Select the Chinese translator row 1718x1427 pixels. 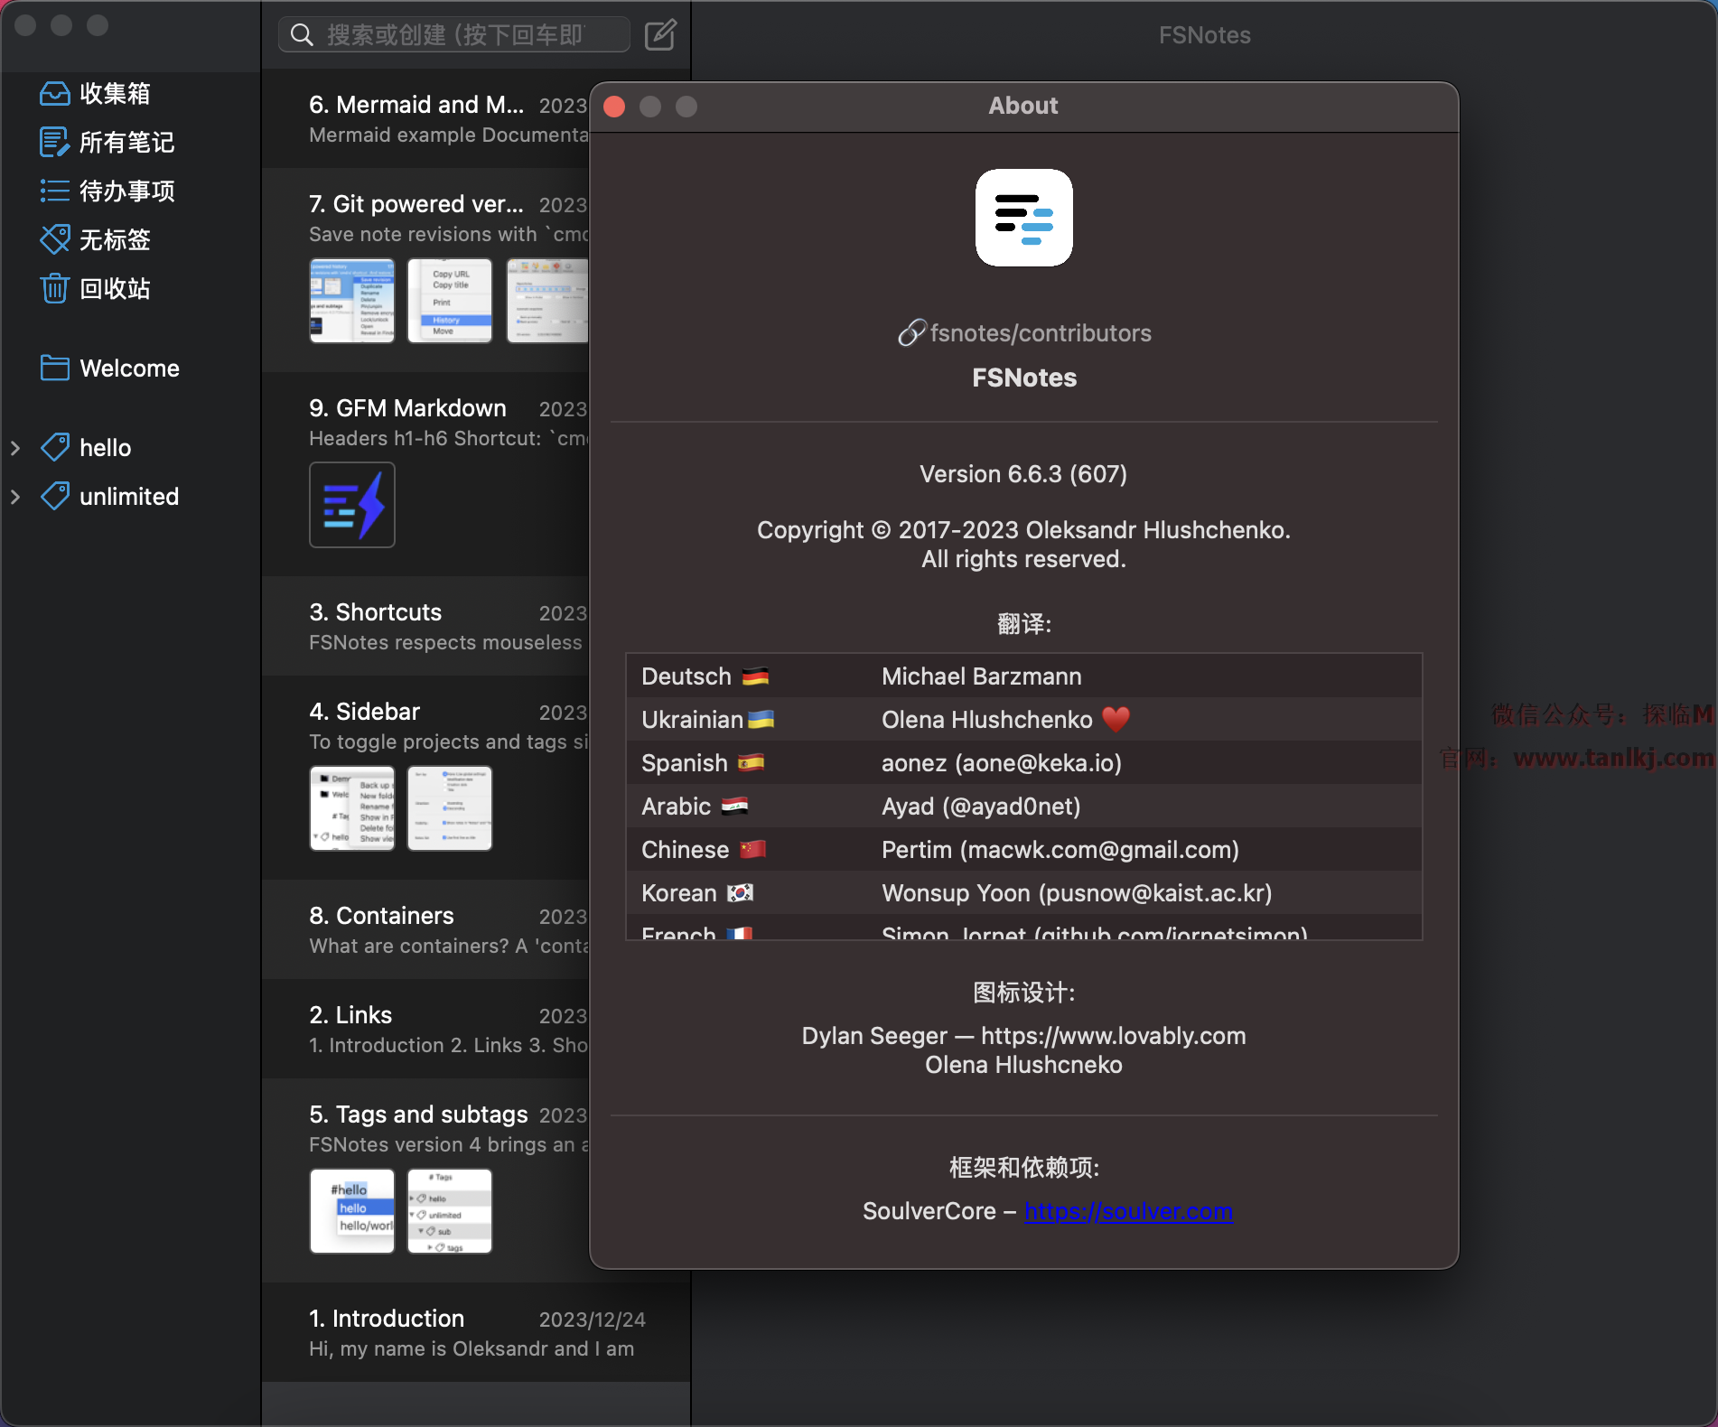[1023, 850]
